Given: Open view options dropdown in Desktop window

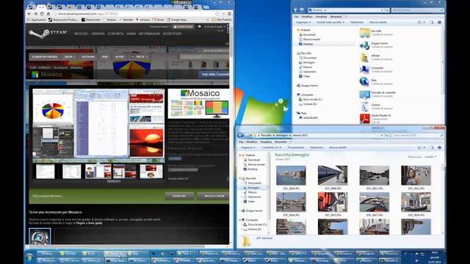Looking at the screenshot, I should tap(424, 22).
